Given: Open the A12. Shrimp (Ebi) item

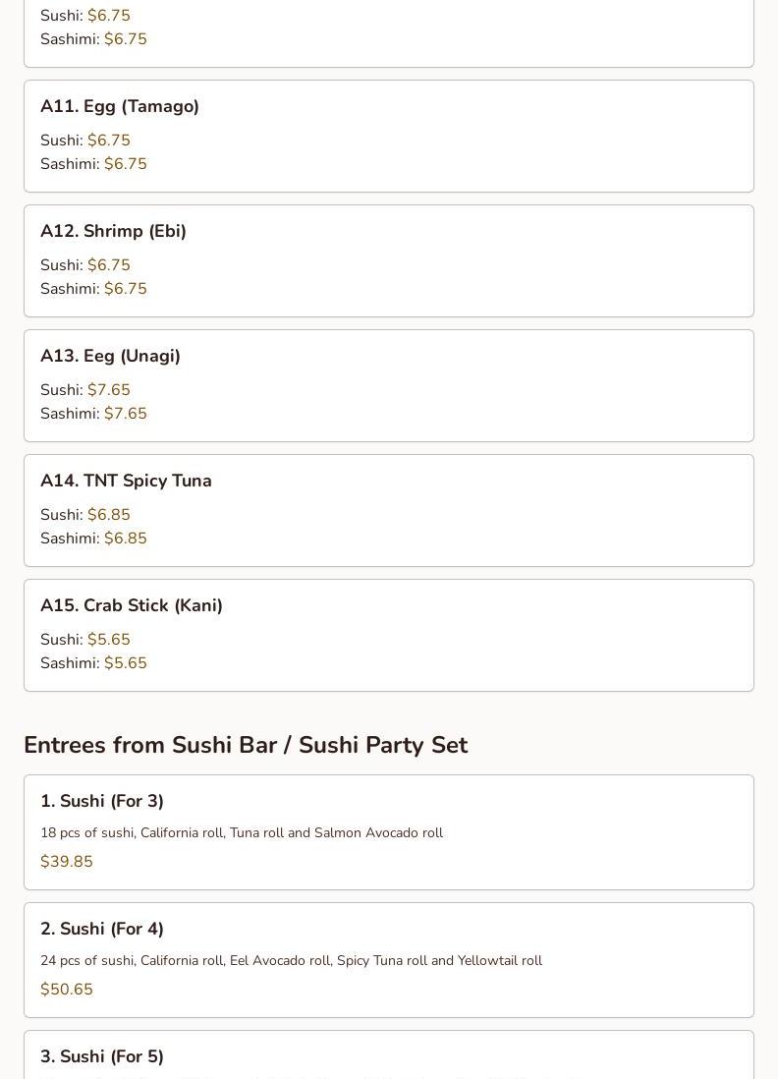Looking at the screenshot, I should click(x=113, y=231).
